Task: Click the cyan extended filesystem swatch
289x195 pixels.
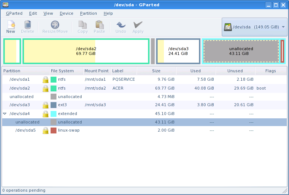Action: (x=54, y=114)
